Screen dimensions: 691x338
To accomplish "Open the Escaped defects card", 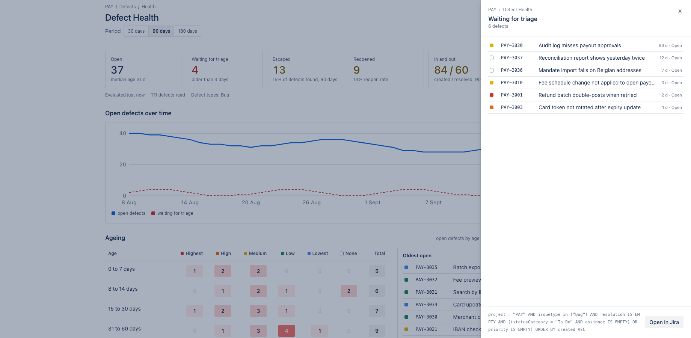I will [x=305, y=69].
